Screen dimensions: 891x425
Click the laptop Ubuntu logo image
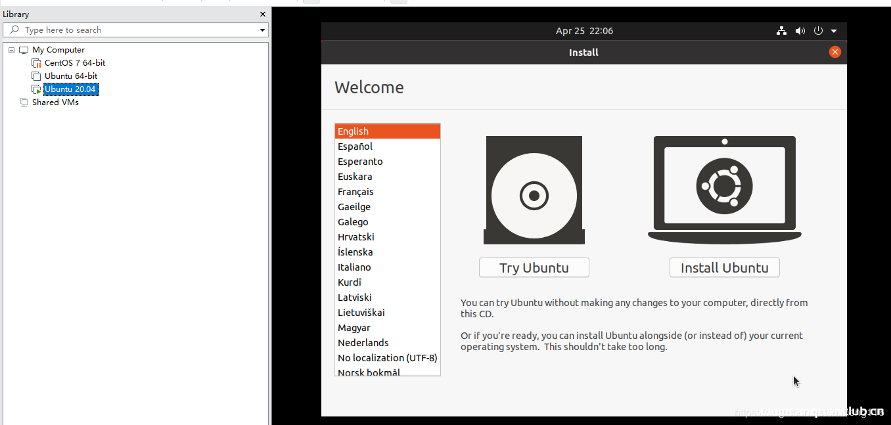[x=724, y=187]
